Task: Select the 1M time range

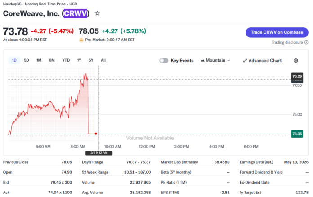Action: (x=39, y=60)
